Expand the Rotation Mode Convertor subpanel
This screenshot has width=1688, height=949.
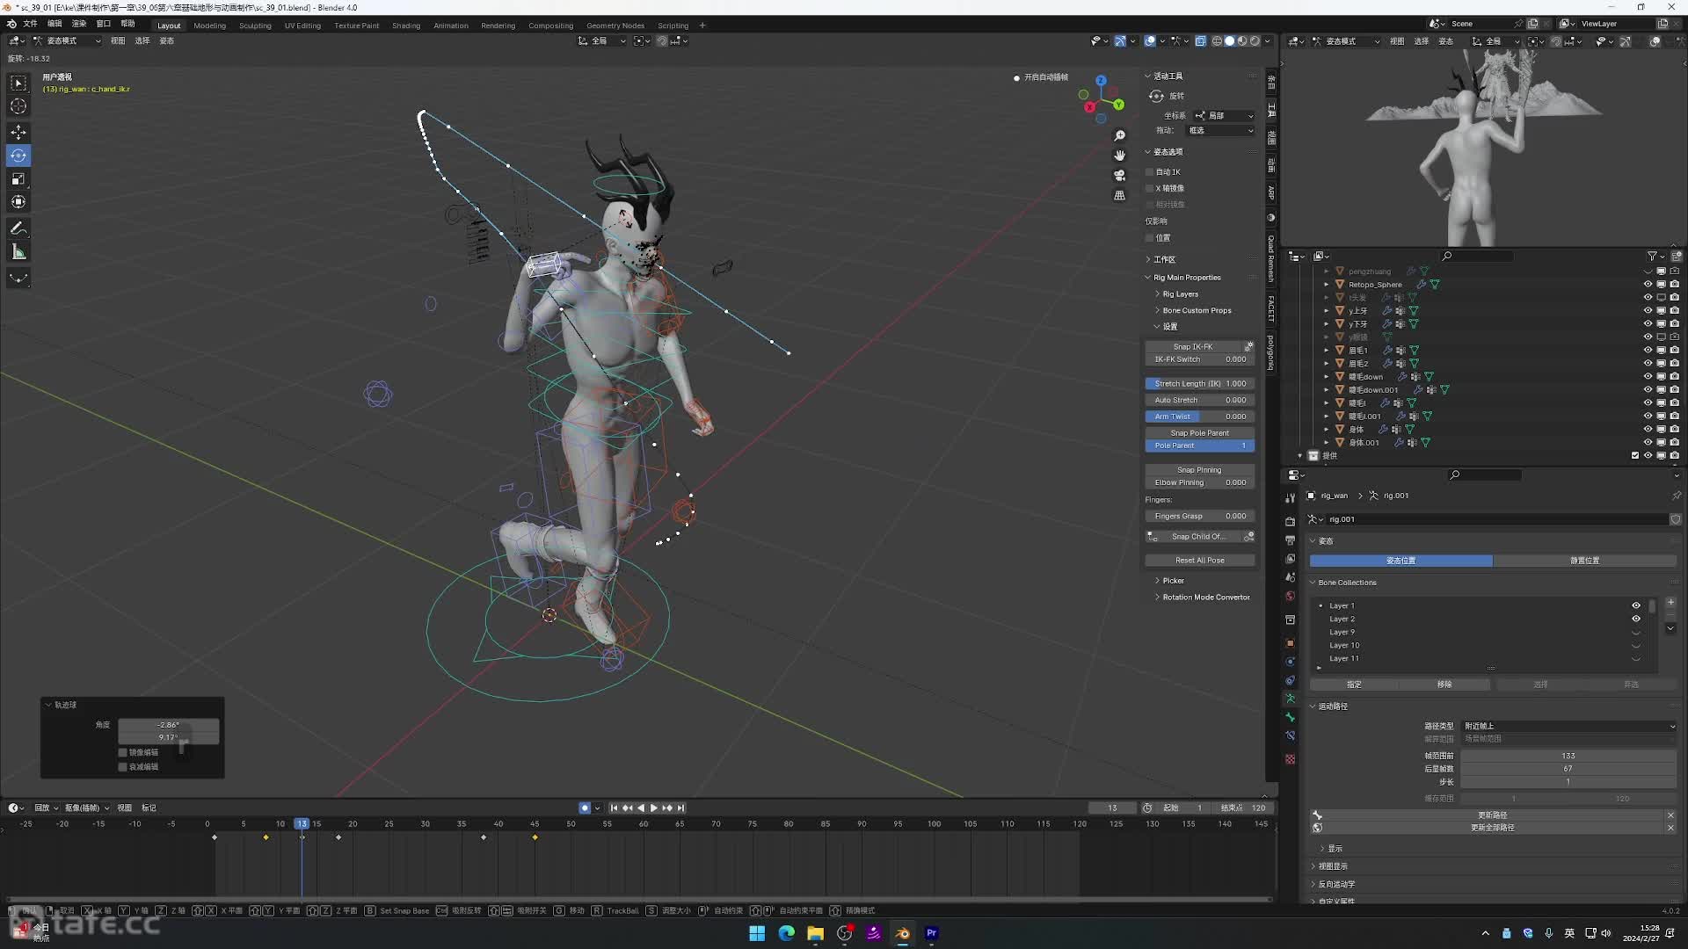pyautogui.click(x=1205, y=598)
